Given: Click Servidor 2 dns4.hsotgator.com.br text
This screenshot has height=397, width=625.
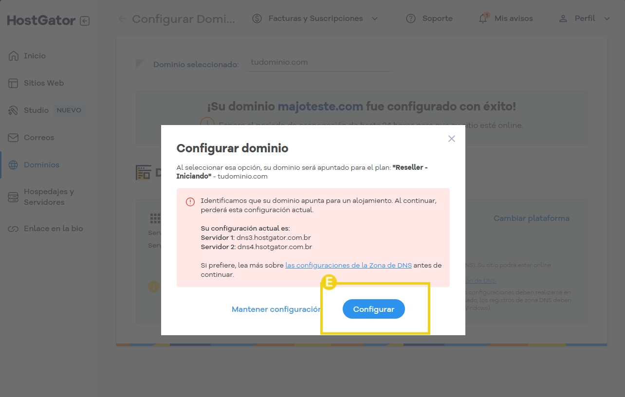Looking at the screenshot, I should (257, 247).
